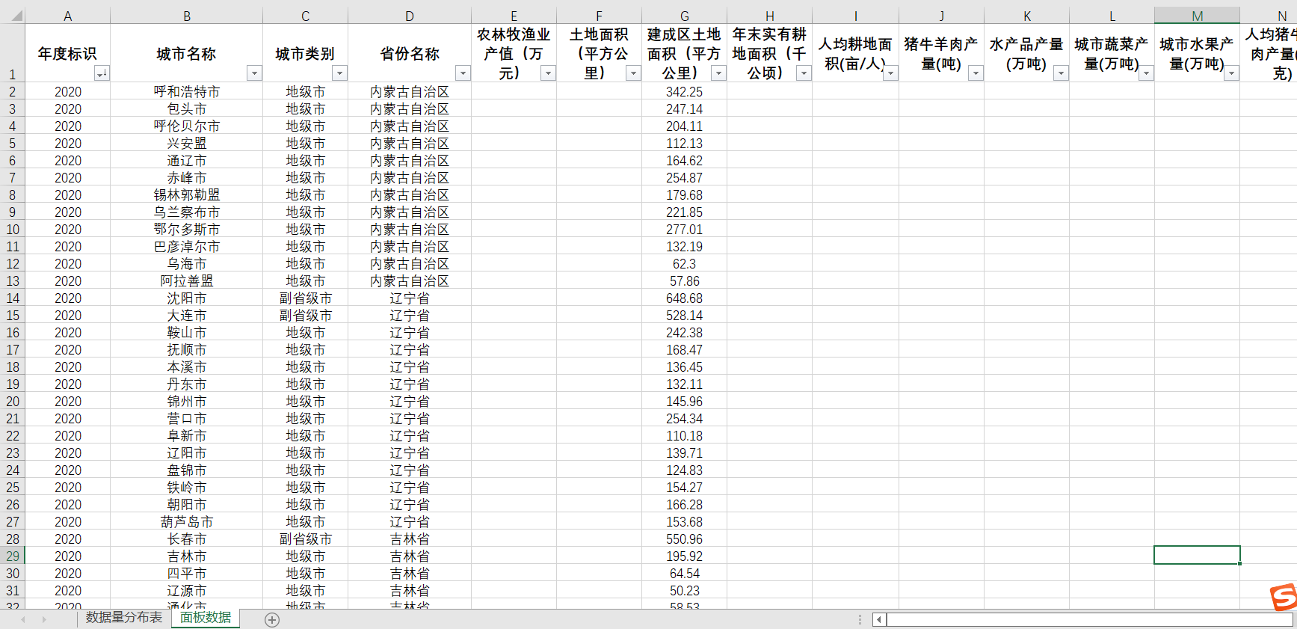Click value 195.92 in column G
This screenshot has height=629, width=1297.
tap(684, 556)
